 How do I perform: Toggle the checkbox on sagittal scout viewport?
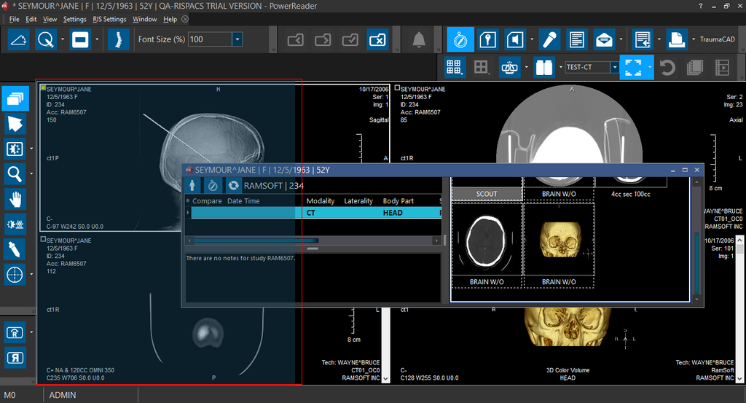[x=43, y=88]
